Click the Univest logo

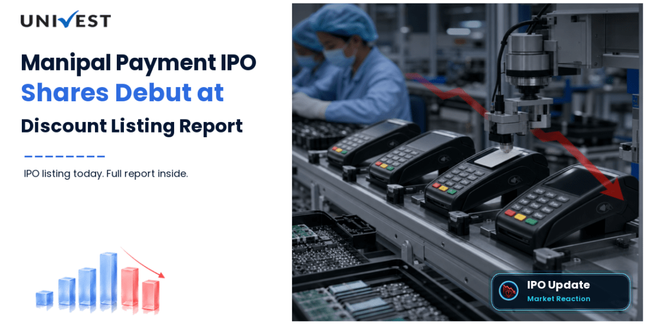tap(65, 19)
